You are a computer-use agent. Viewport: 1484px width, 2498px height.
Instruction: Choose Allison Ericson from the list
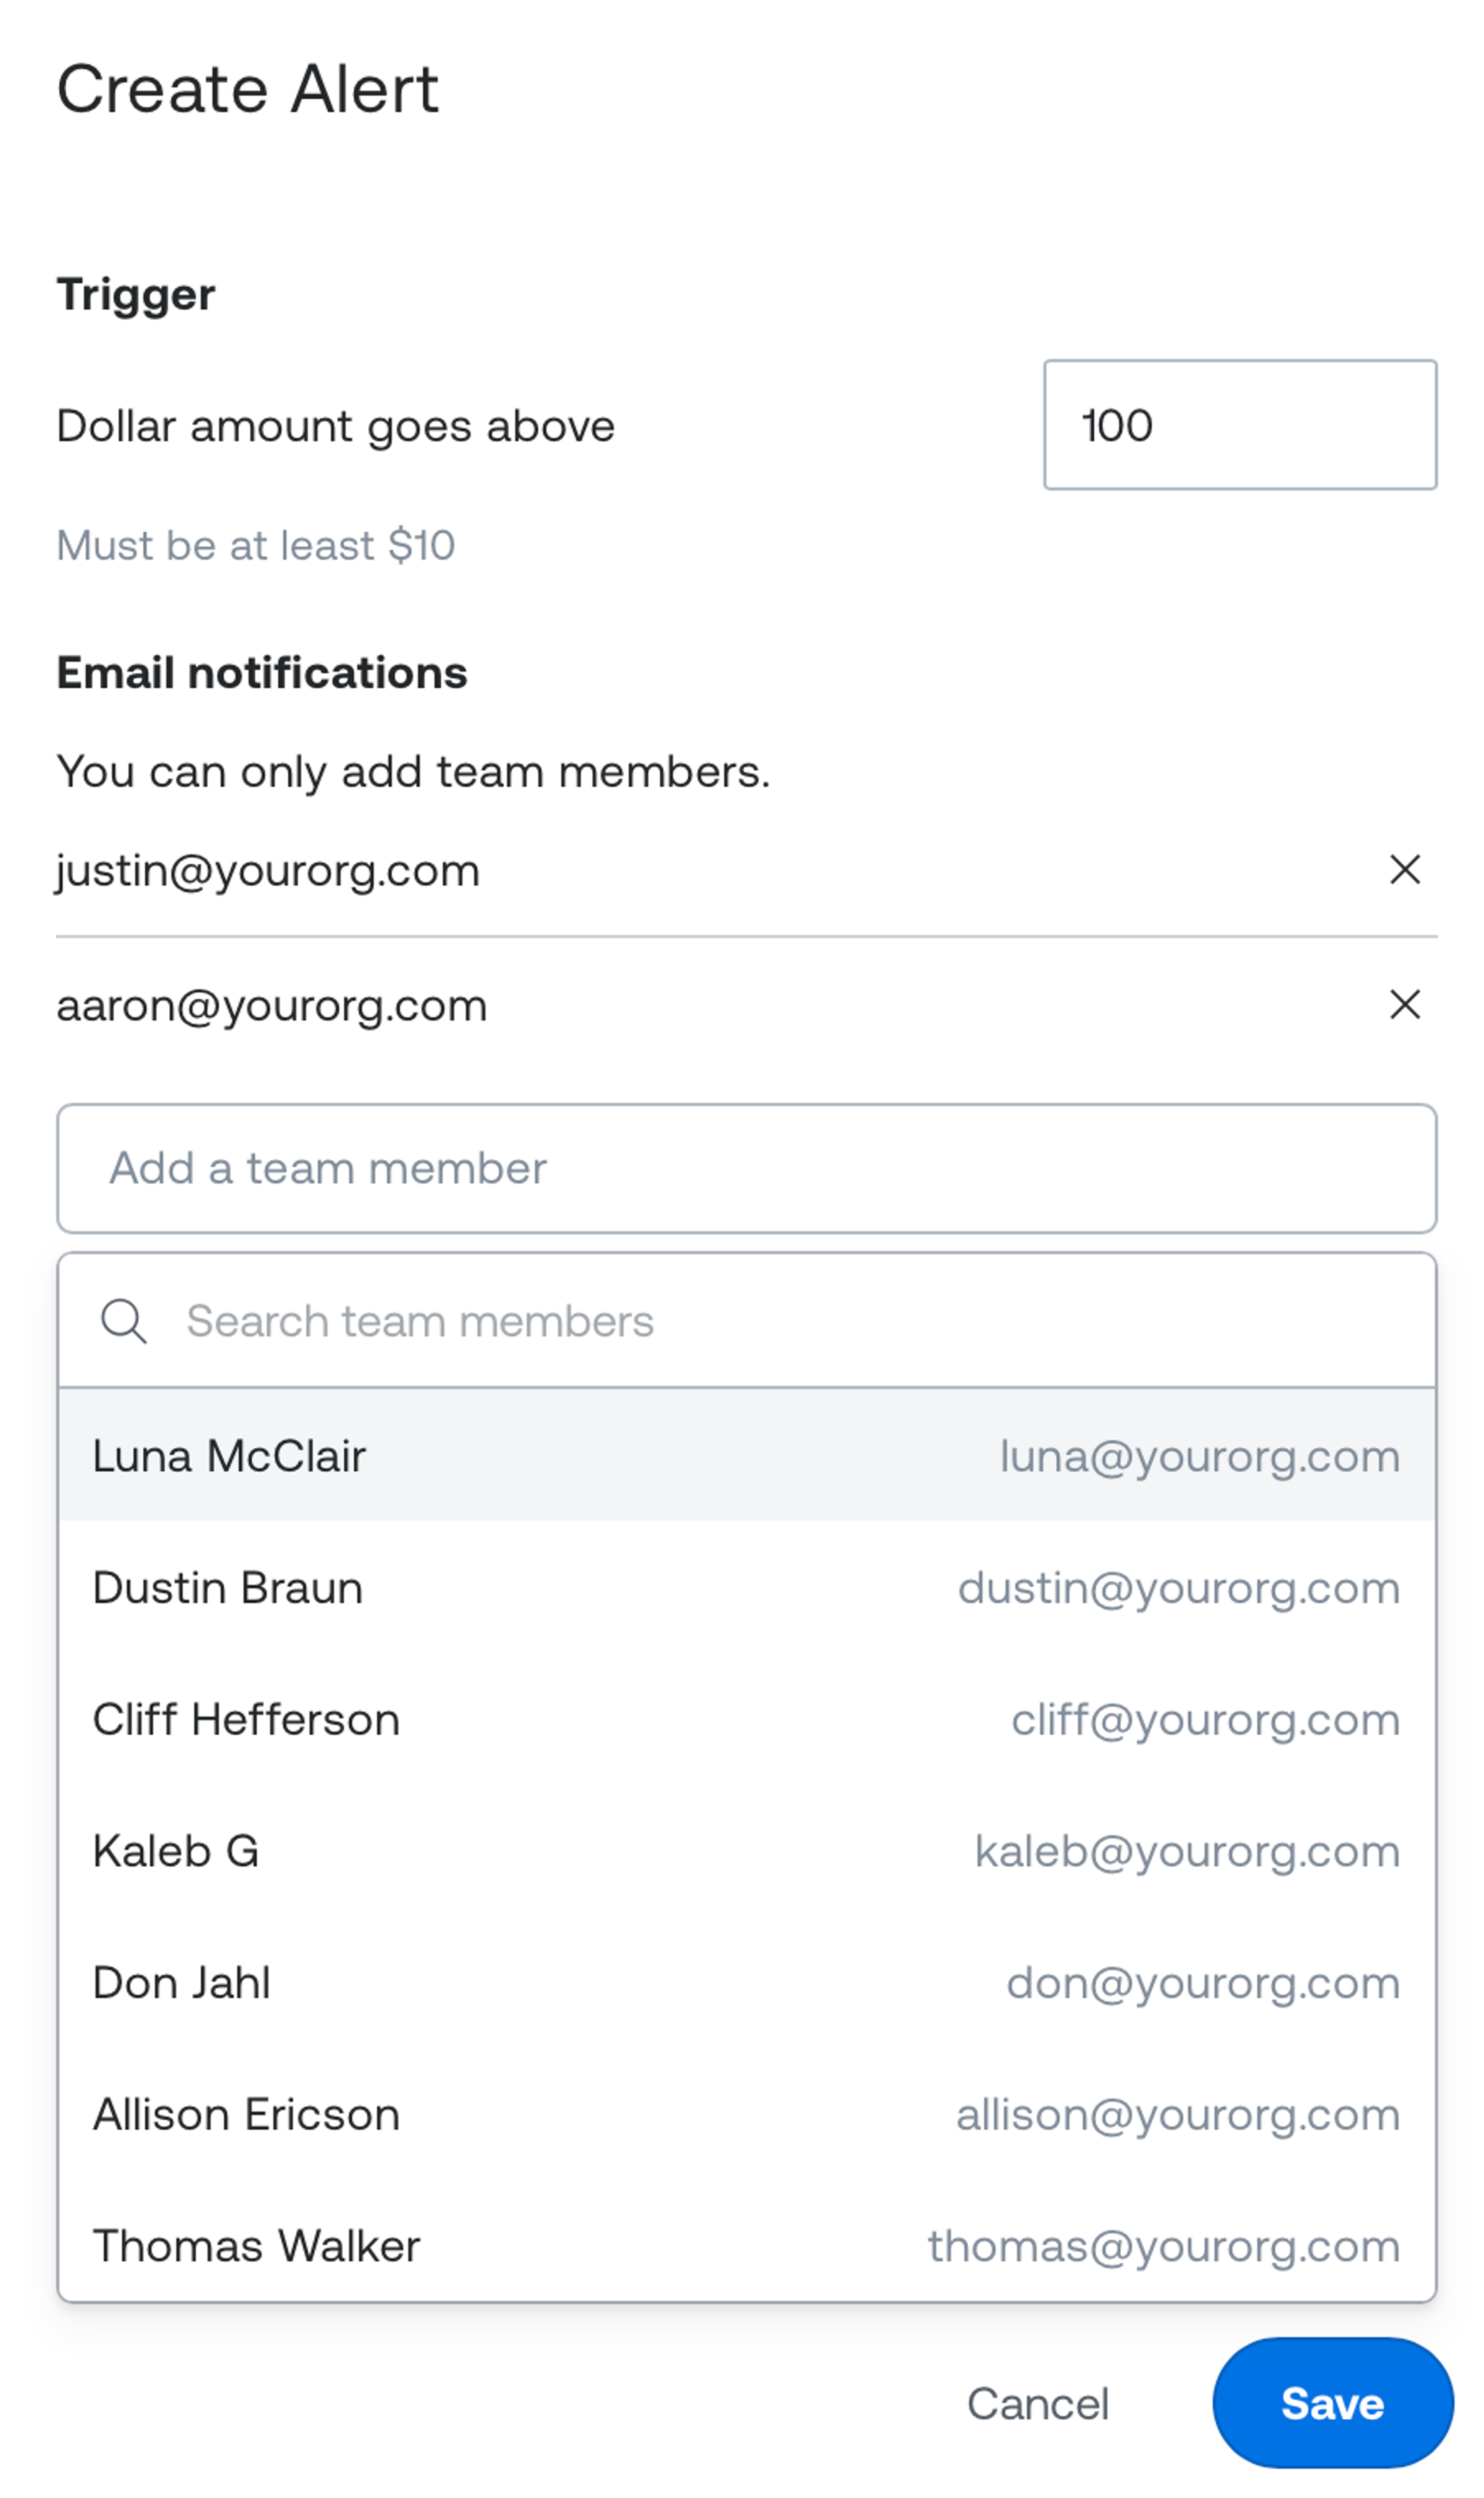(x=747, y=2114)
